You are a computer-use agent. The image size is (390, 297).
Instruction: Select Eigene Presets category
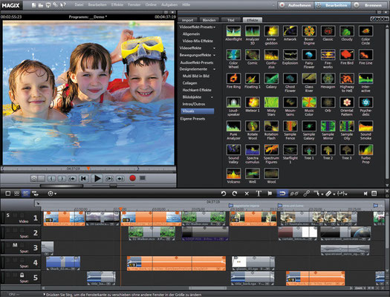click(192, 119)
